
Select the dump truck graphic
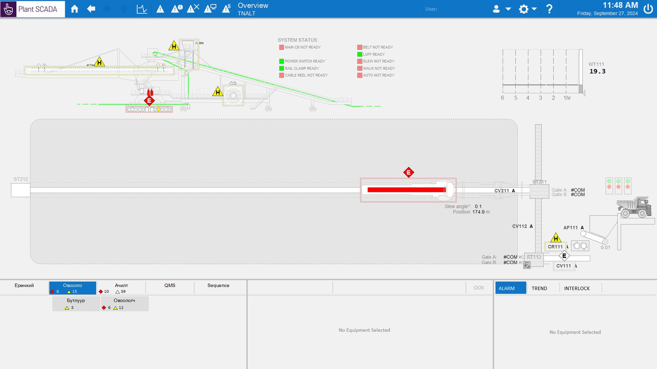[634, 207]
